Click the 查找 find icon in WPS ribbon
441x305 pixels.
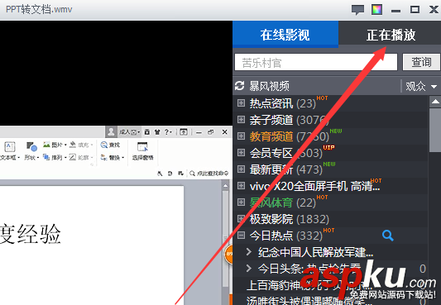(104, 145)
